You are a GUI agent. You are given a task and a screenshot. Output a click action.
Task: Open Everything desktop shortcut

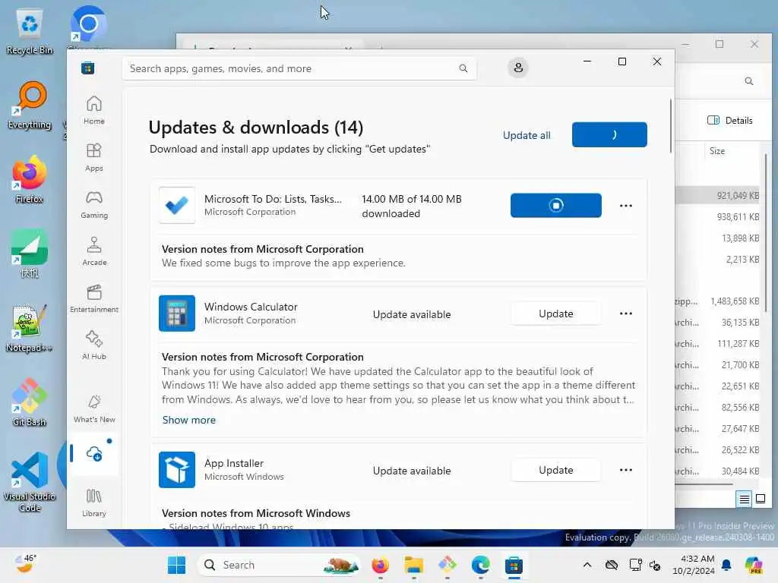click(30, 106)
